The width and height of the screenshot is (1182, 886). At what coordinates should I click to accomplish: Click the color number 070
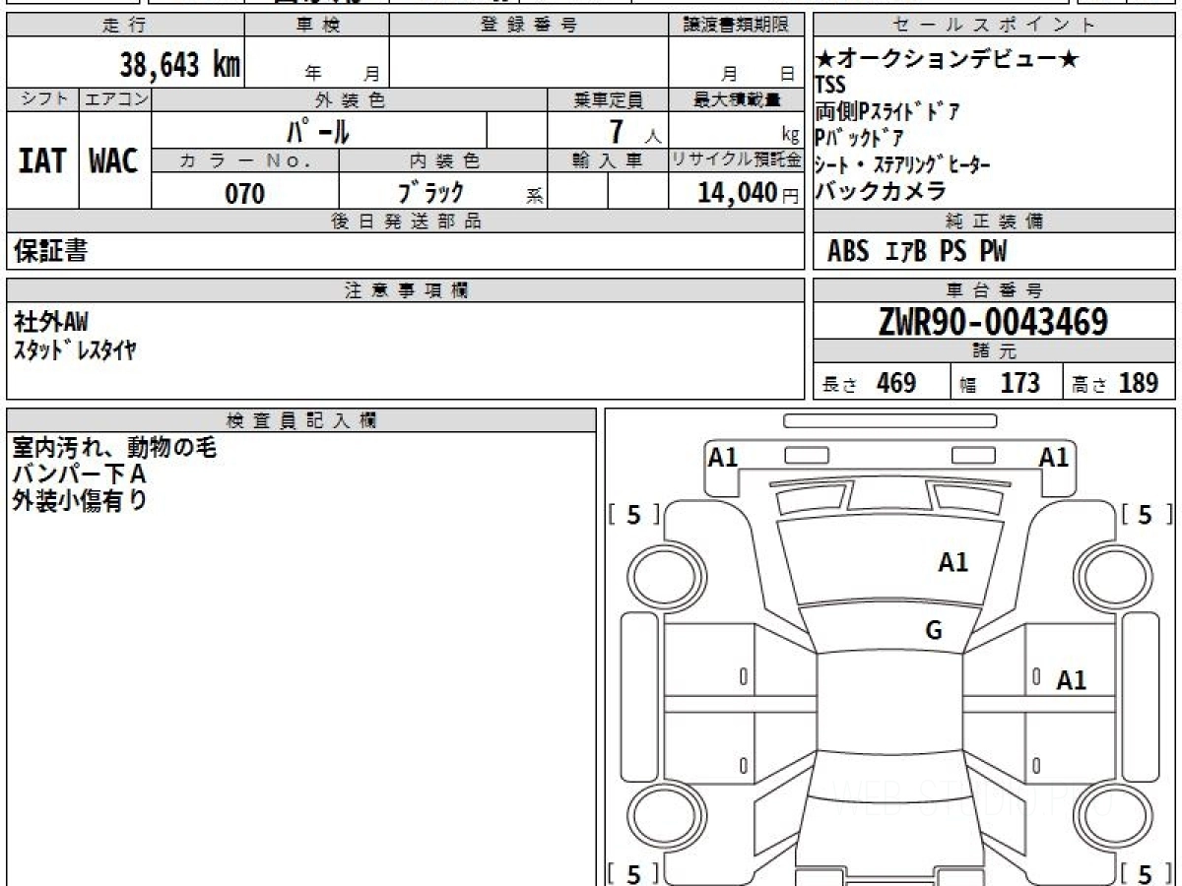coord(245,194)
